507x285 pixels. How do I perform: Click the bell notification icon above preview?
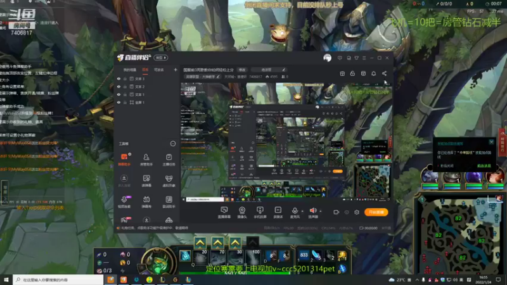click(x=373, y=73)
